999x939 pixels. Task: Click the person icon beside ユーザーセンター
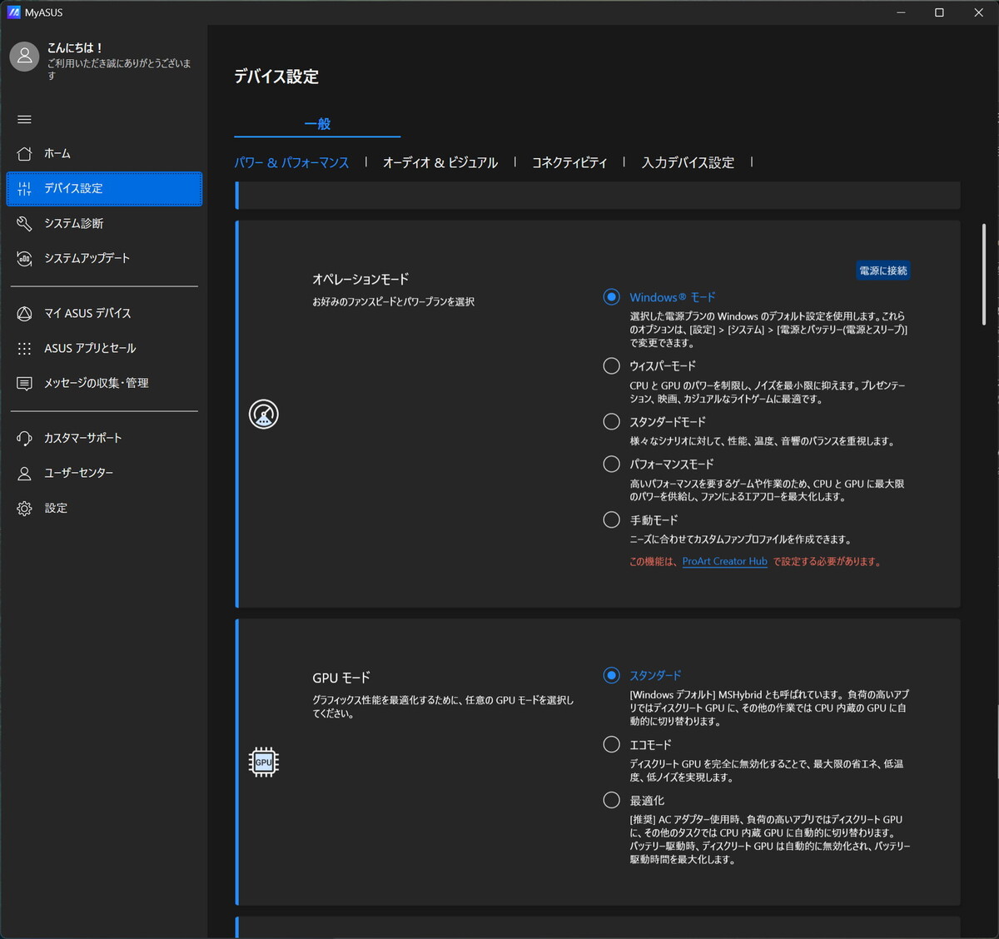(x=24, y=474)
